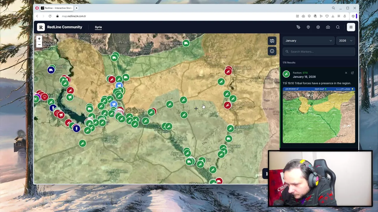The image size is (378, 212).
Task: Click Opera tab search magnifier in title bar
Action: tap(333, 8)
